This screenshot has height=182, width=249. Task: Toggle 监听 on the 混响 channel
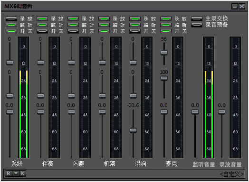click(135, 25)
